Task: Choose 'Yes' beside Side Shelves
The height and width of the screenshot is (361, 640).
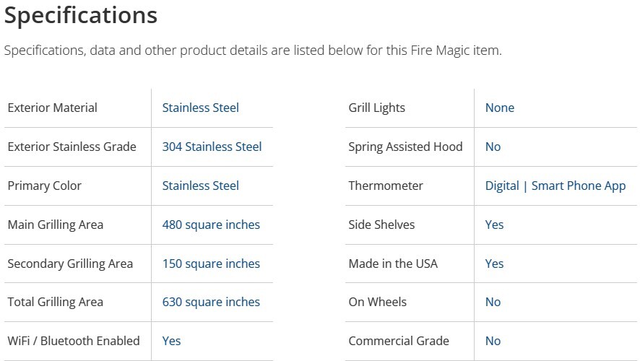Action: (x=494, y=225)
